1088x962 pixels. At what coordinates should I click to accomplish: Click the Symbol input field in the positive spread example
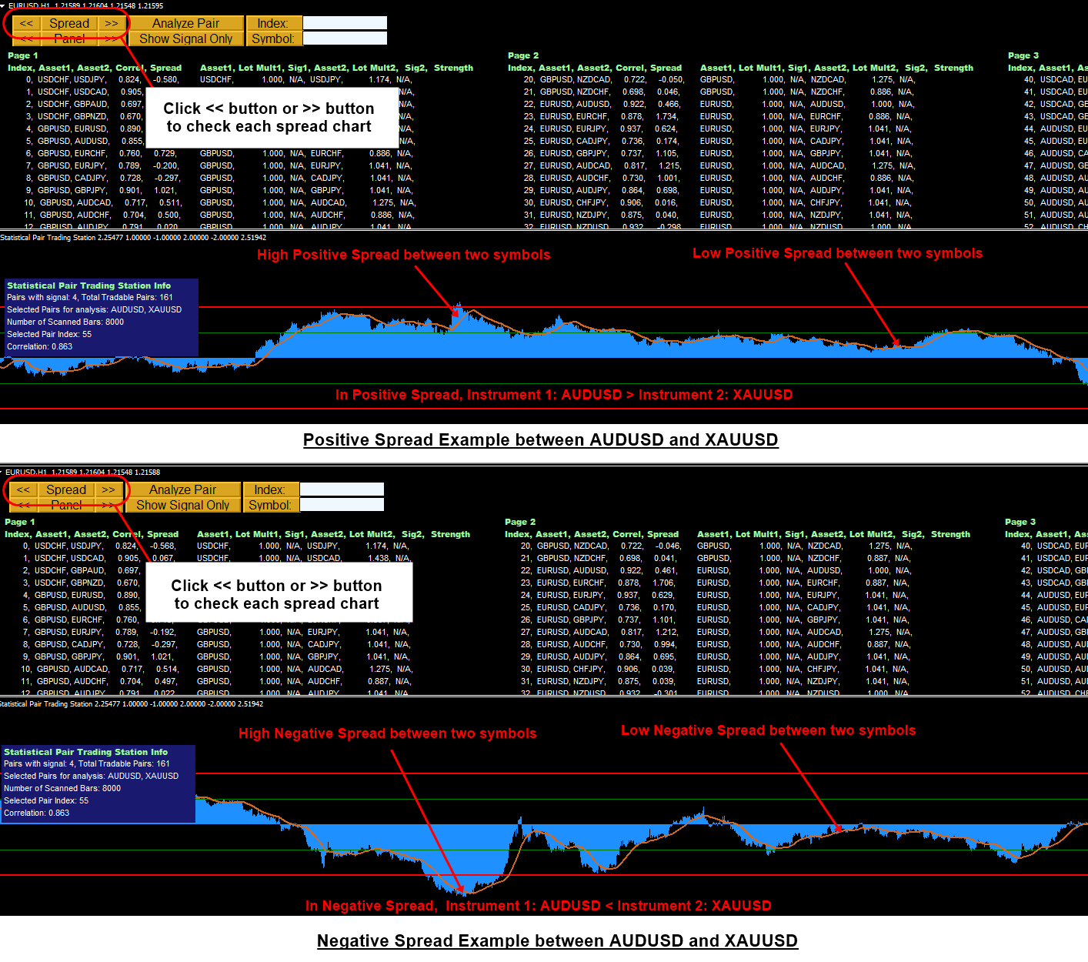[345, 38]
